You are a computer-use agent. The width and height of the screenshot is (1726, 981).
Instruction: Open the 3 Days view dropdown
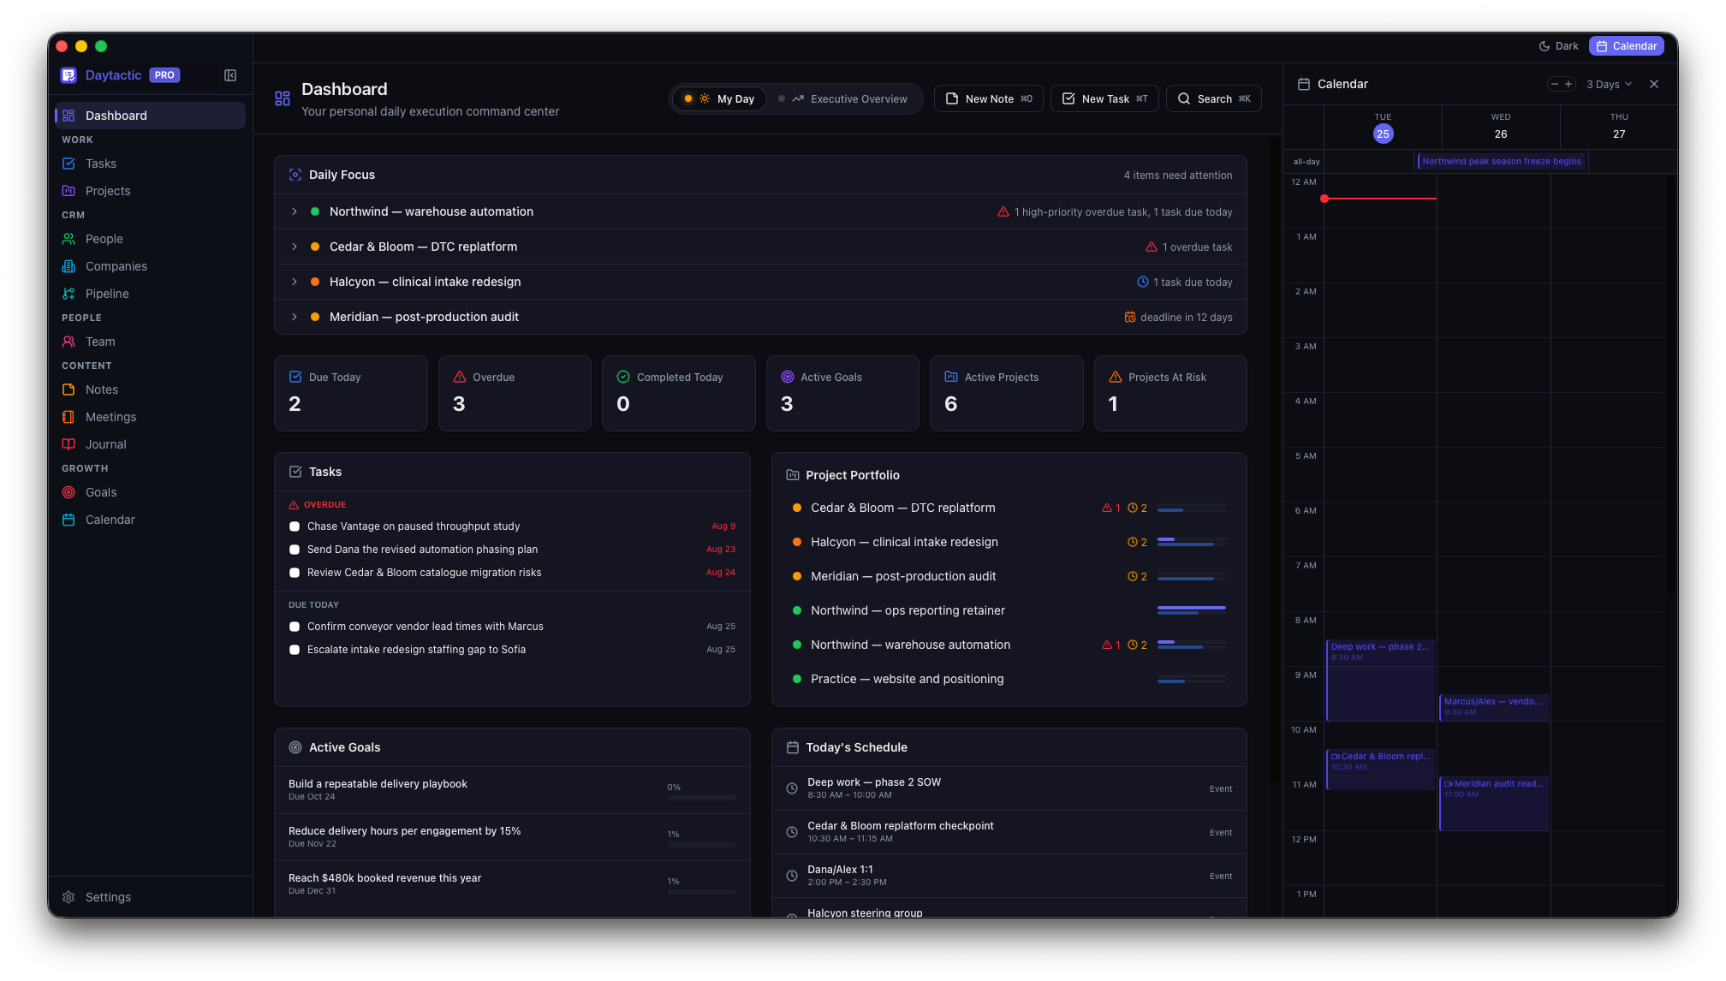[x=1609, y=84]
